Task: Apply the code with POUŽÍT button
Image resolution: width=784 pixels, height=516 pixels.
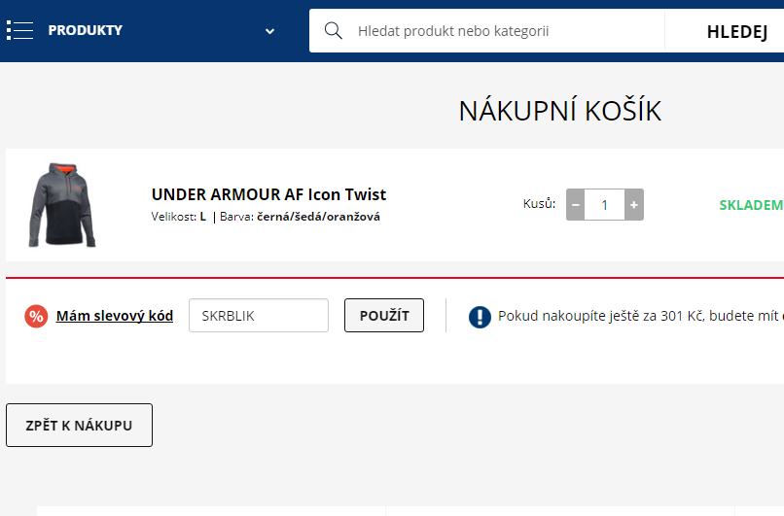Action: coord(384,316)
